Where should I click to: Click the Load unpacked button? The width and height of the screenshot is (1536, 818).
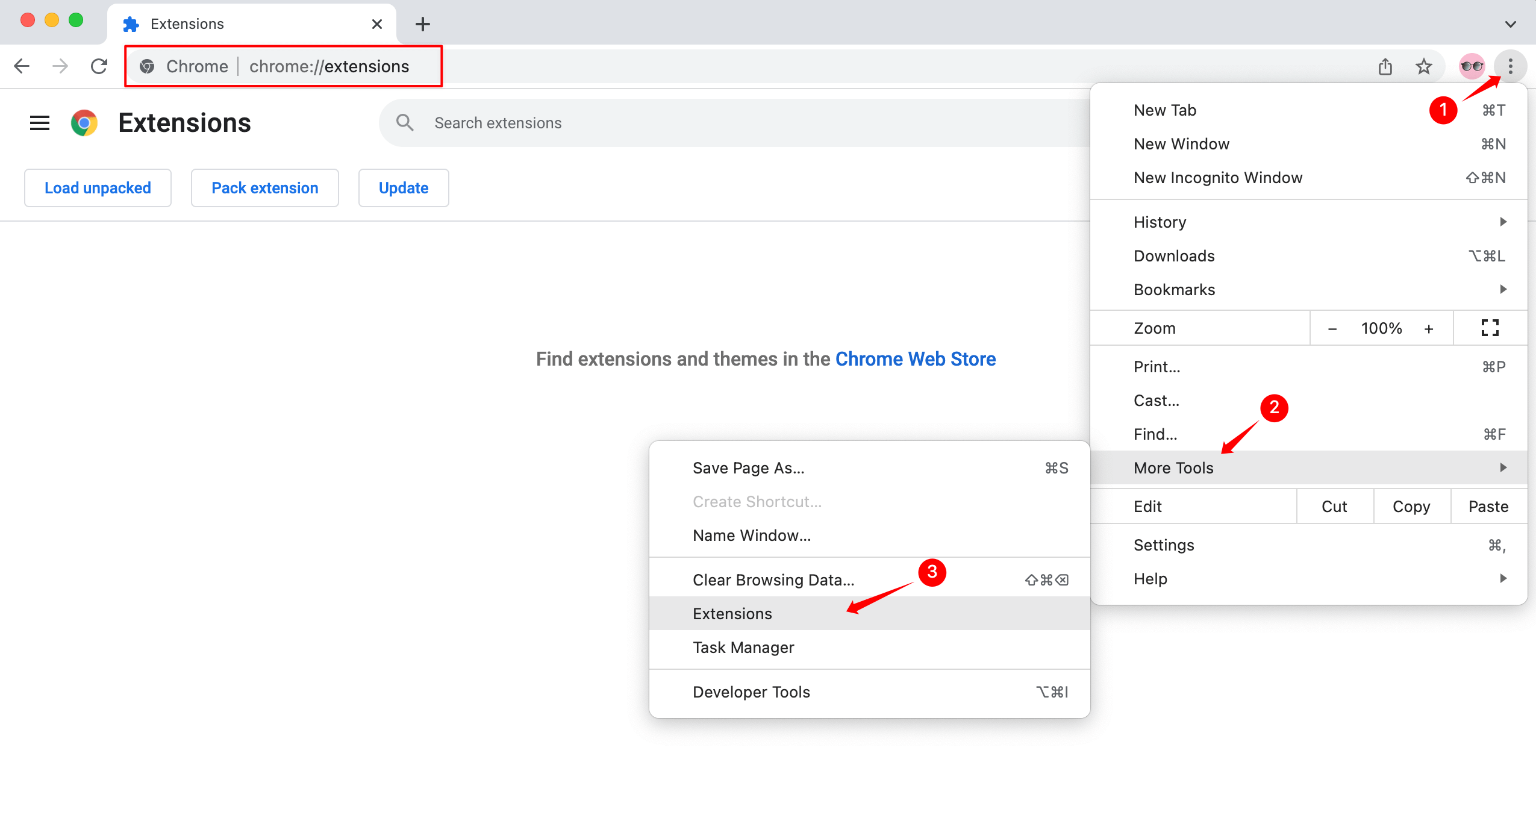(98, 187)
